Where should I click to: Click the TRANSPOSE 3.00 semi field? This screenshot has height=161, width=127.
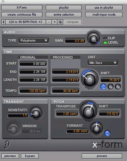[67, 113]
